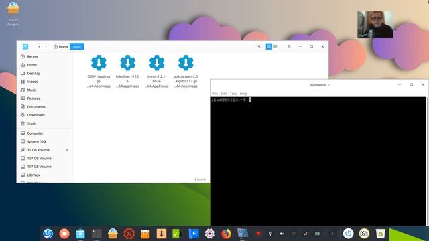Viewport: 429px width, 241px height.
Task: Click the red record tray icon
Action: coord(259,234)
